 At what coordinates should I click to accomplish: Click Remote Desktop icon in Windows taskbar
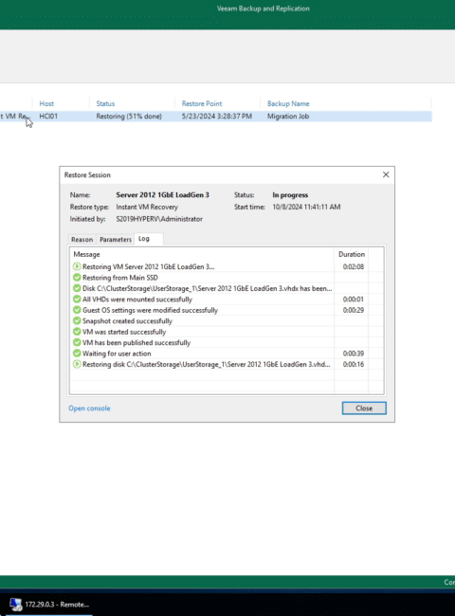pos(16,605)
